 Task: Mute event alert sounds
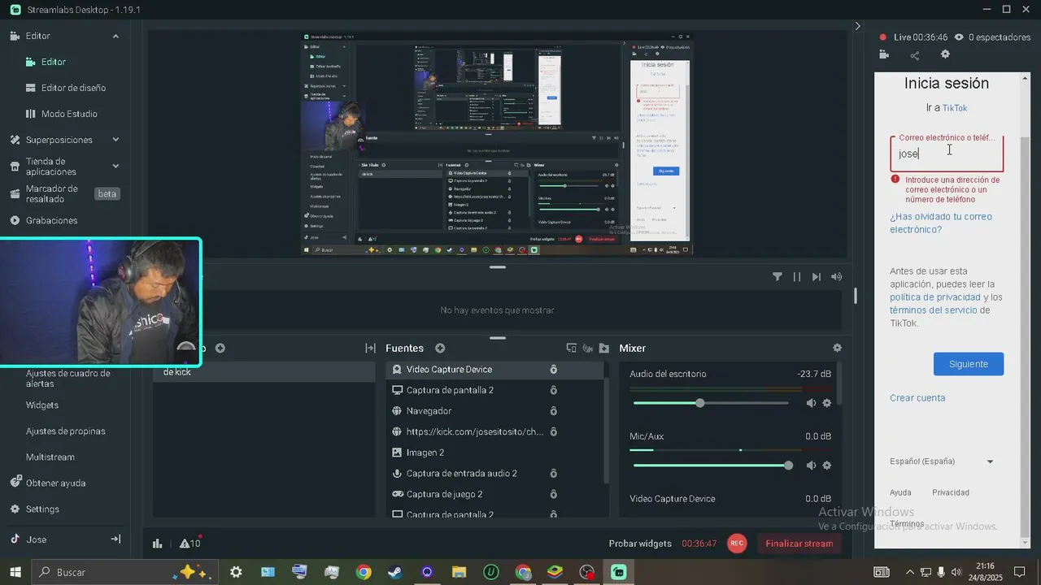837,277
